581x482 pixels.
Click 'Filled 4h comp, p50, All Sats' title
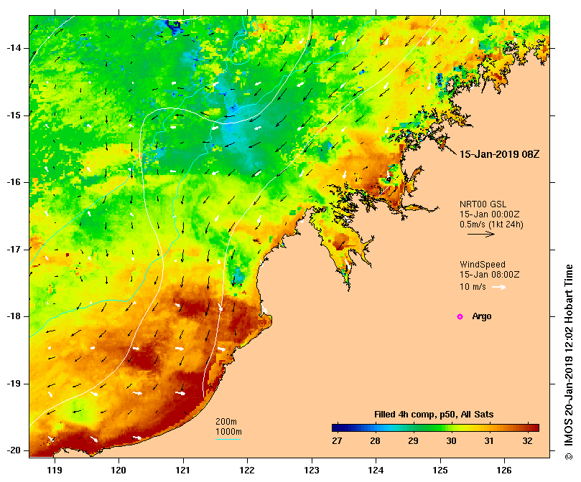pos(434,415)
